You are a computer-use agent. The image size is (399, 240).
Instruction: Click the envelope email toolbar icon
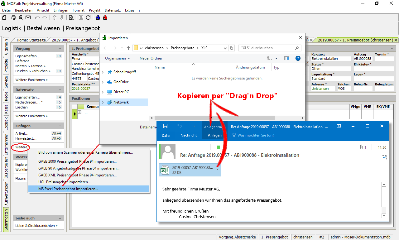(x=28, y=17)
